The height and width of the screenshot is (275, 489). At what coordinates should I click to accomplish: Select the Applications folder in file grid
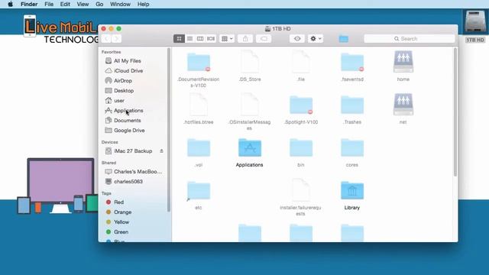point(250,147)
